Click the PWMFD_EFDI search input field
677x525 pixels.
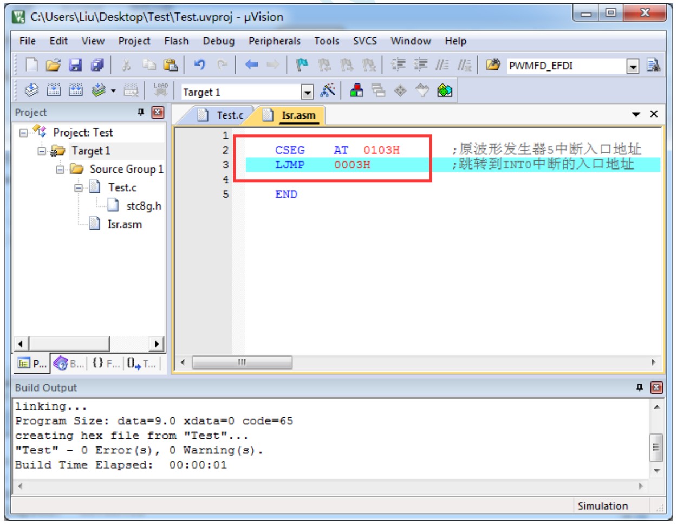567,66
